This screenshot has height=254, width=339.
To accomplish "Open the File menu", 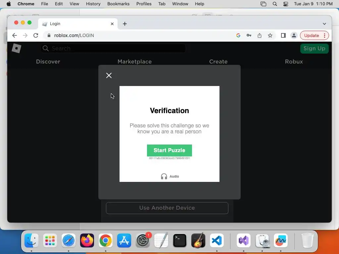I will click(x=45, y=4).
